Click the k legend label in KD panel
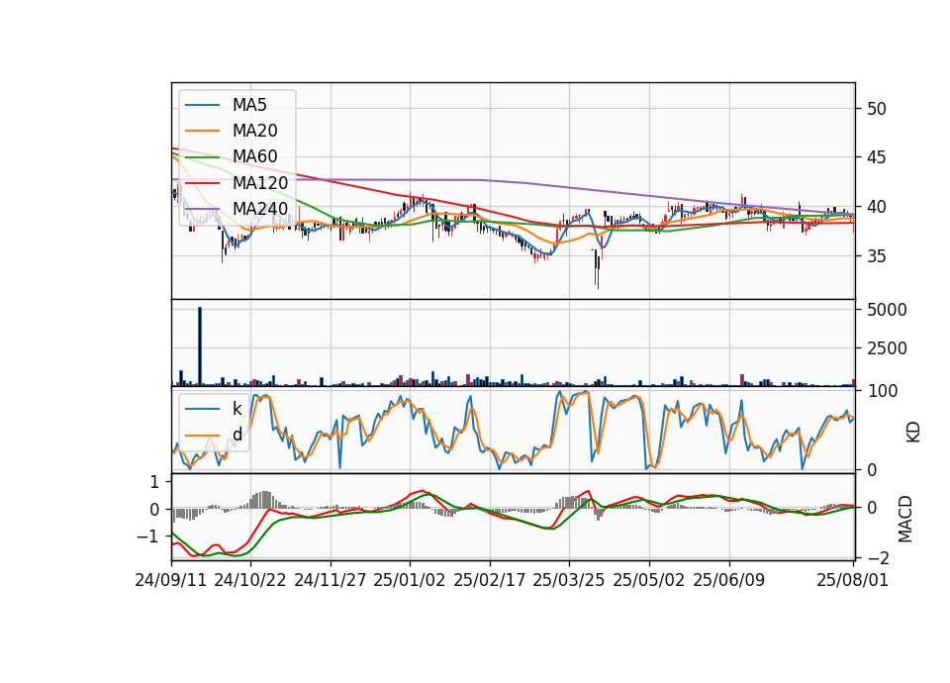The image size is (950, 683). coord(237,409)
